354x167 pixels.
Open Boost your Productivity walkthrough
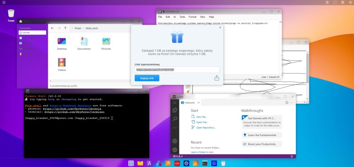(x=262, y=144)
